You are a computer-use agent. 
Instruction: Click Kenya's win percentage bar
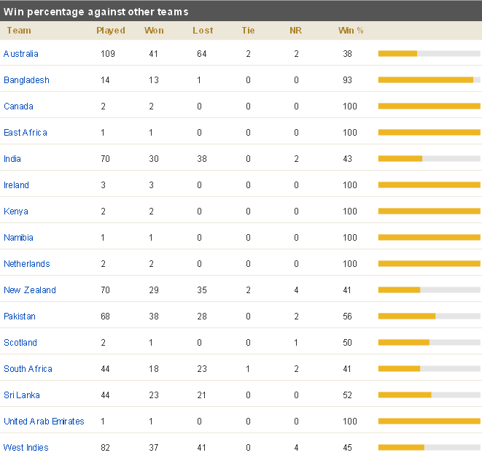[429, 211]
